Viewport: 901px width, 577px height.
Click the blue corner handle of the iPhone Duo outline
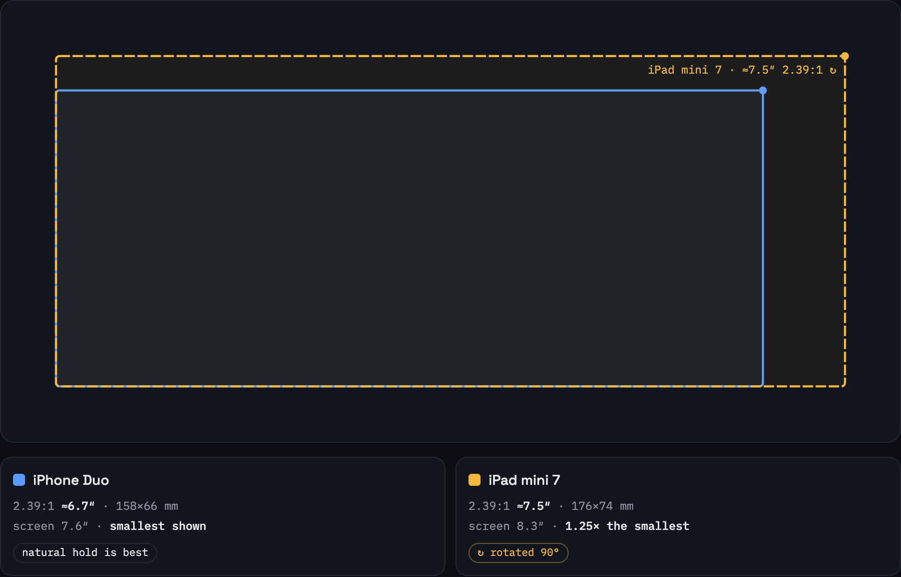763,91
